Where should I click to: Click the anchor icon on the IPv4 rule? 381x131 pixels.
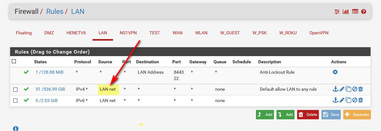coord(335,89)
